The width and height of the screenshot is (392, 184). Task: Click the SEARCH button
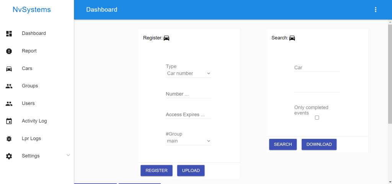click(x=283, y=144)
